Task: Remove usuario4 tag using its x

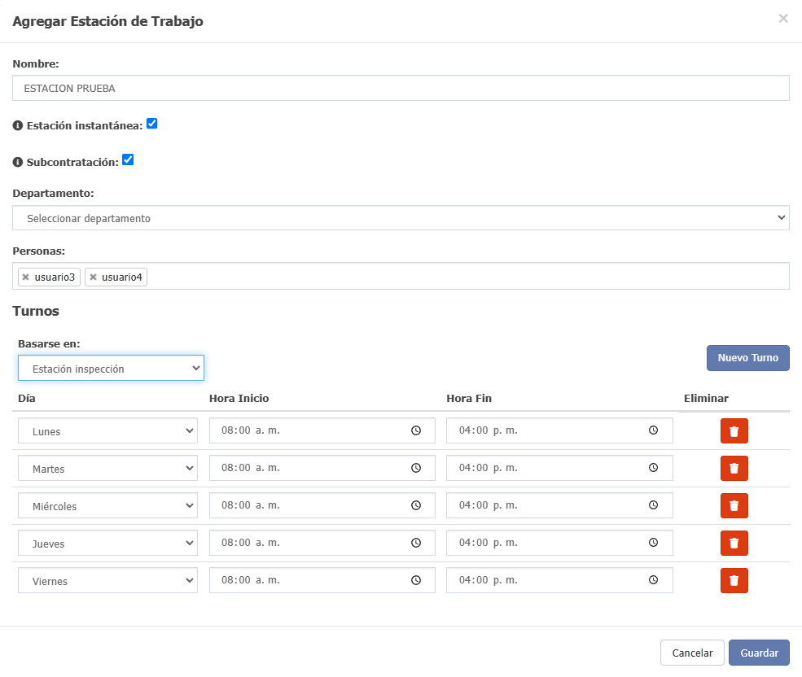Action: [93, 277]
